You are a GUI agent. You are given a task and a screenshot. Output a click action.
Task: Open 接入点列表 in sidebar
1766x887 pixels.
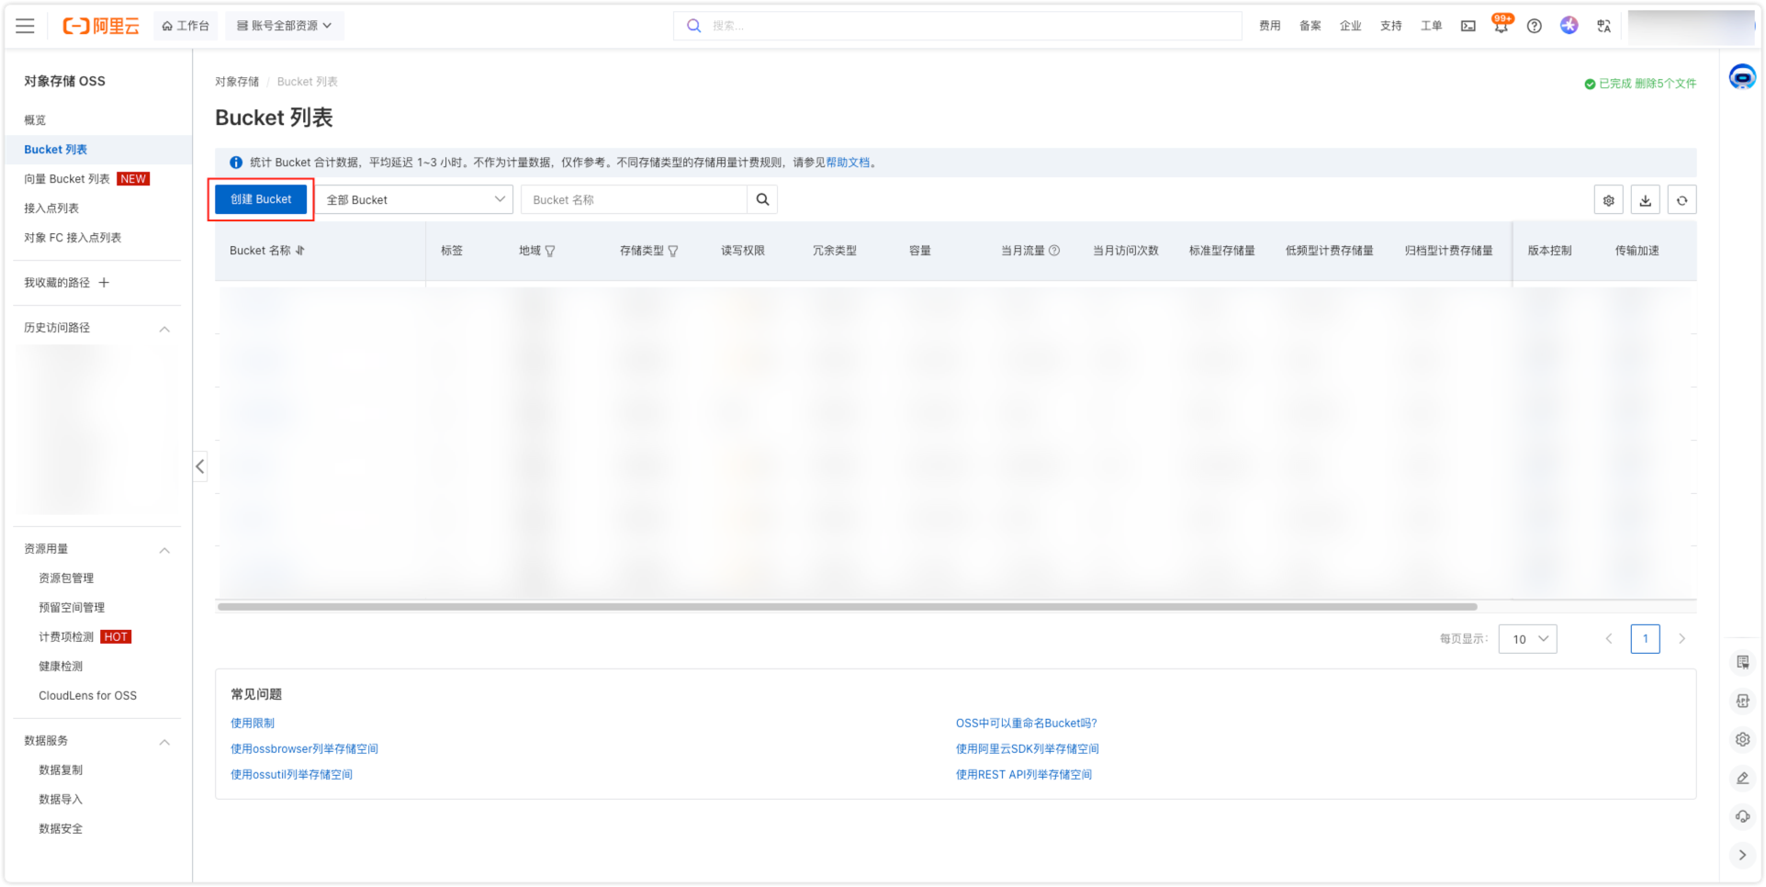[x=51, y=208]
